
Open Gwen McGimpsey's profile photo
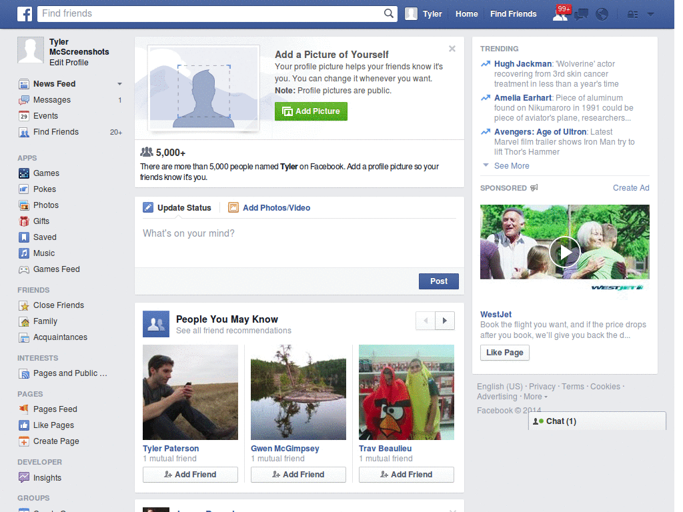(x=298, y=392)
